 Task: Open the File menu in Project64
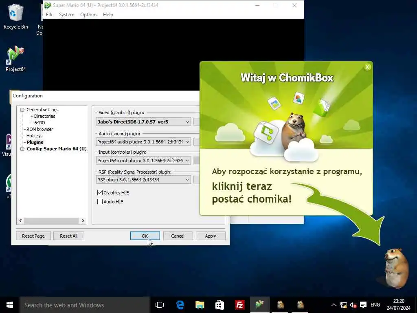(50, 15)
